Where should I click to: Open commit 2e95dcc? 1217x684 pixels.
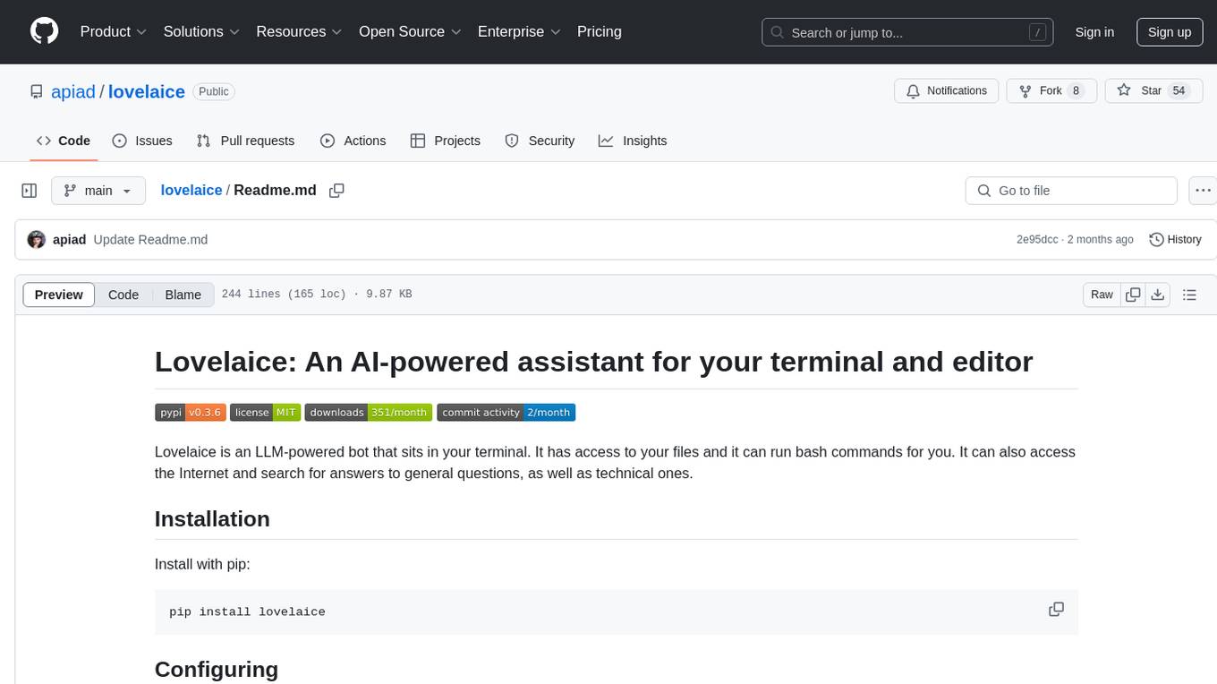(1037, 239)
